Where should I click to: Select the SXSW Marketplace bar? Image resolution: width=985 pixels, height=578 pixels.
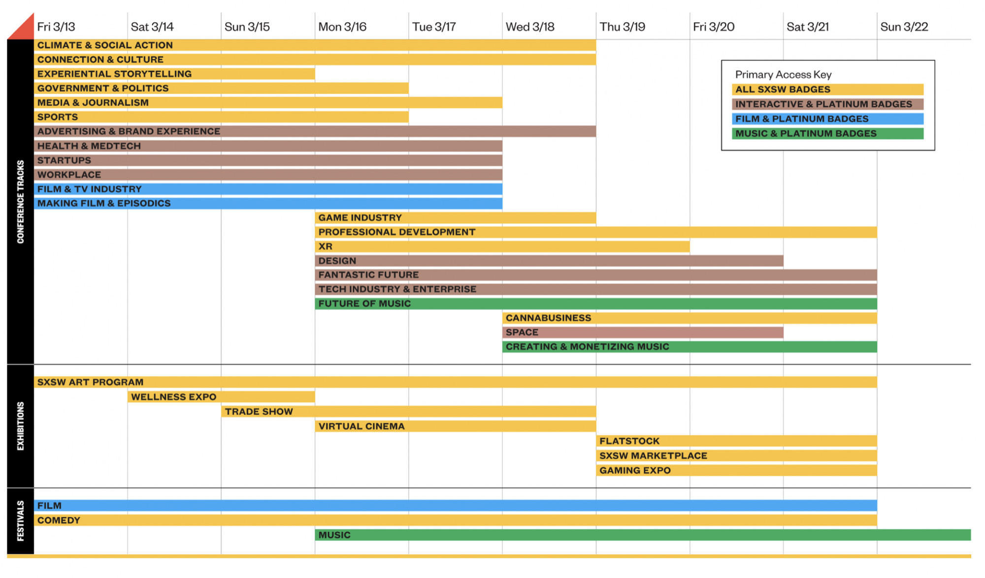(x=736, y=456)
